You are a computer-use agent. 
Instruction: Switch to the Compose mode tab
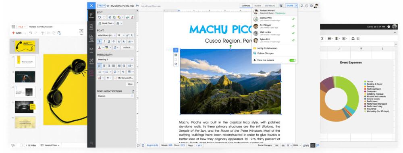pyautogui.click(x=246, y=6)
